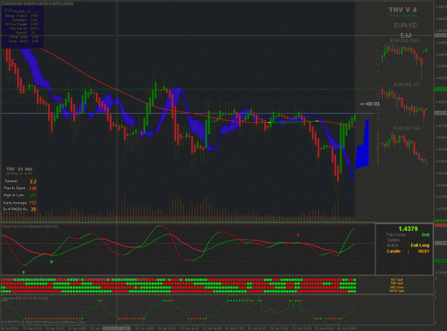Click the PivotsD info box at top left
Viewport: 447px width, 331px height.
[x=23, y=28]
